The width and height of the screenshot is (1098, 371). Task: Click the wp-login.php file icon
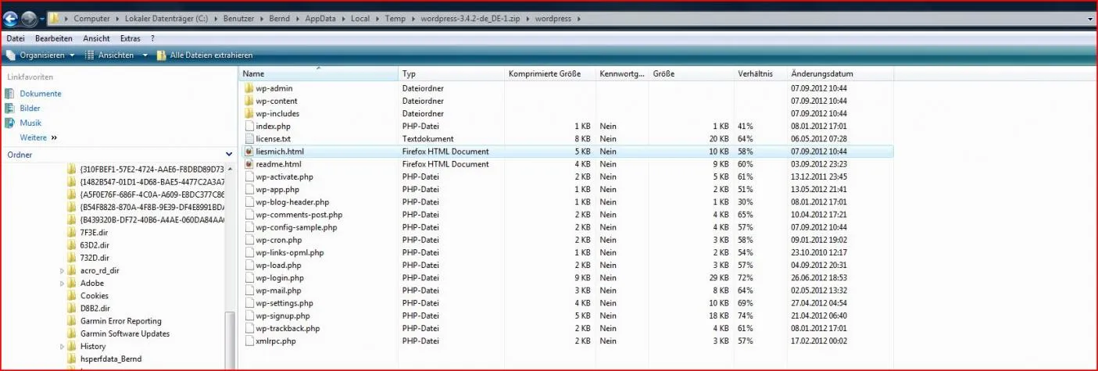coord(249,278)
